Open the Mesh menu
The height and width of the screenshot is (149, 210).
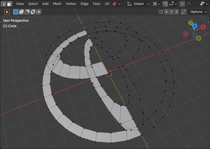click(57, 4)
